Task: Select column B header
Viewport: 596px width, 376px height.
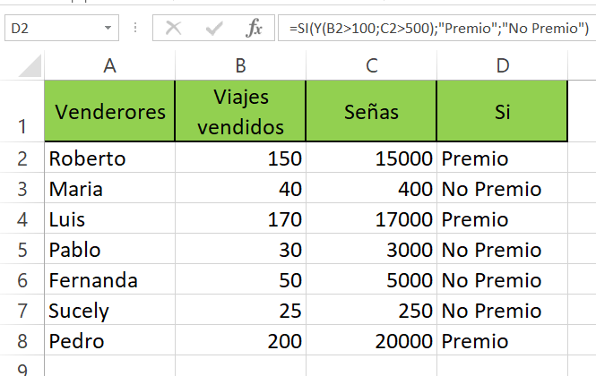Action: (240, 65)
